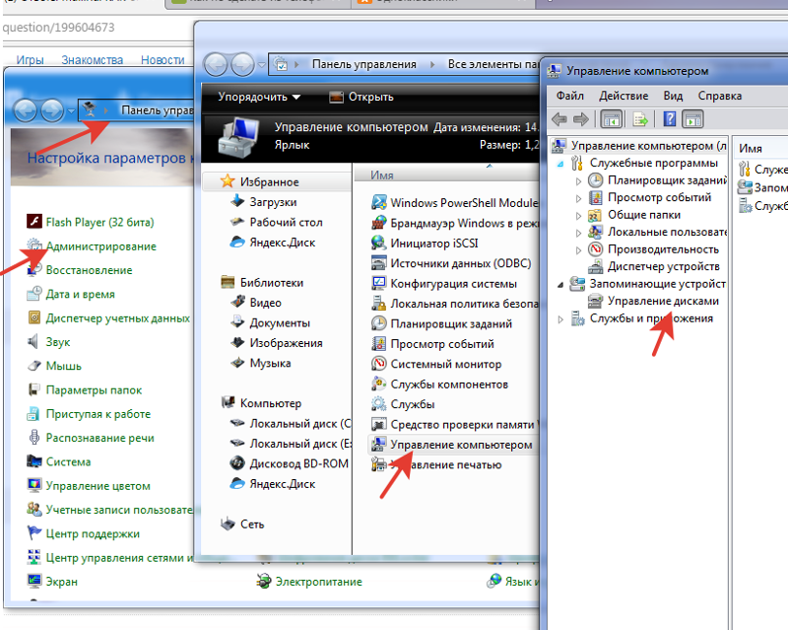Click the Открыть toolbar button
The height and width of the screenshot is (630, 788).
tap(361, 97)
